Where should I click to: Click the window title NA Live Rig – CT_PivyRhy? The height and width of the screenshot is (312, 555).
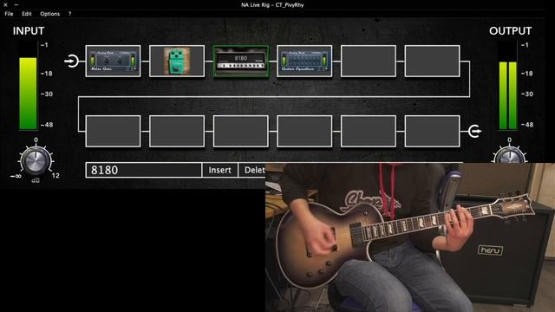(x=272, y=5)
